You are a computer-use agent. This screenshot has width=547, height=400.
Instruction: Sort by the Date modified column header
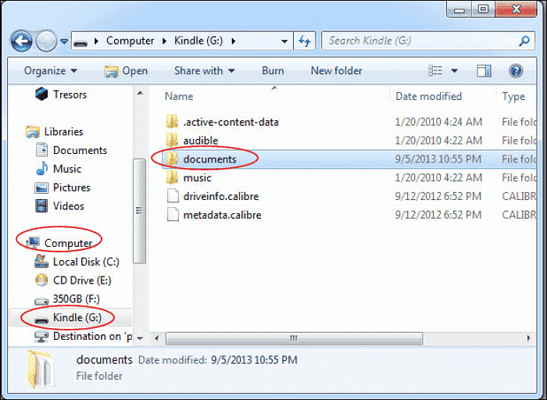(428, 96)
